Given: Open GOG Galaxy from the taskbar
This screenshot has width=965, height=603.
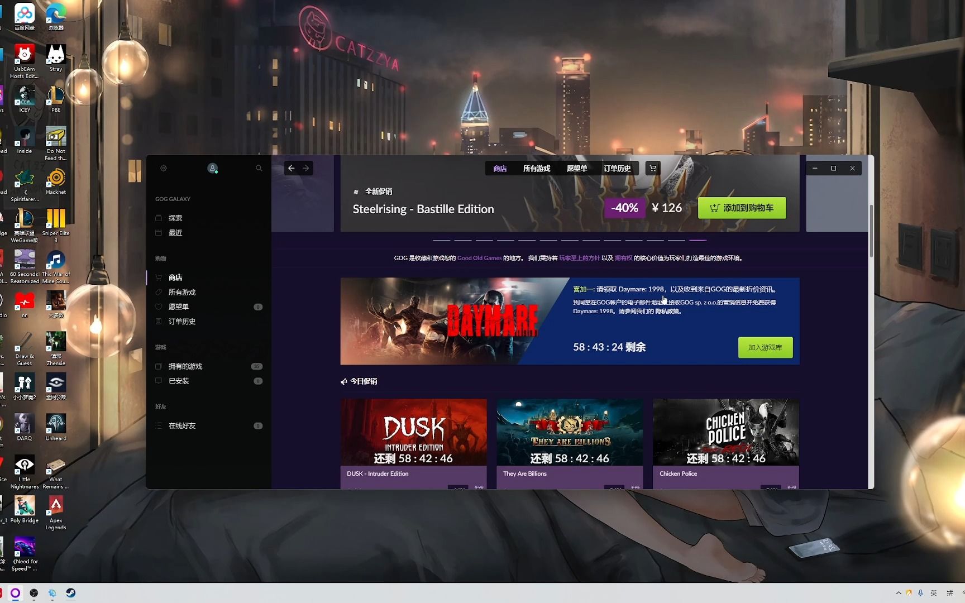Looking at the screenshot, I should [x=15, y=593].
